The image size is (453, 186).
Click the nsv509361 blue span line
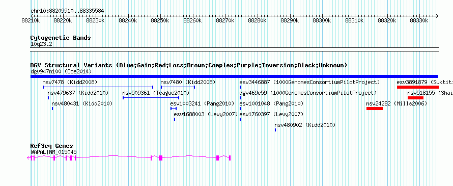151,98
